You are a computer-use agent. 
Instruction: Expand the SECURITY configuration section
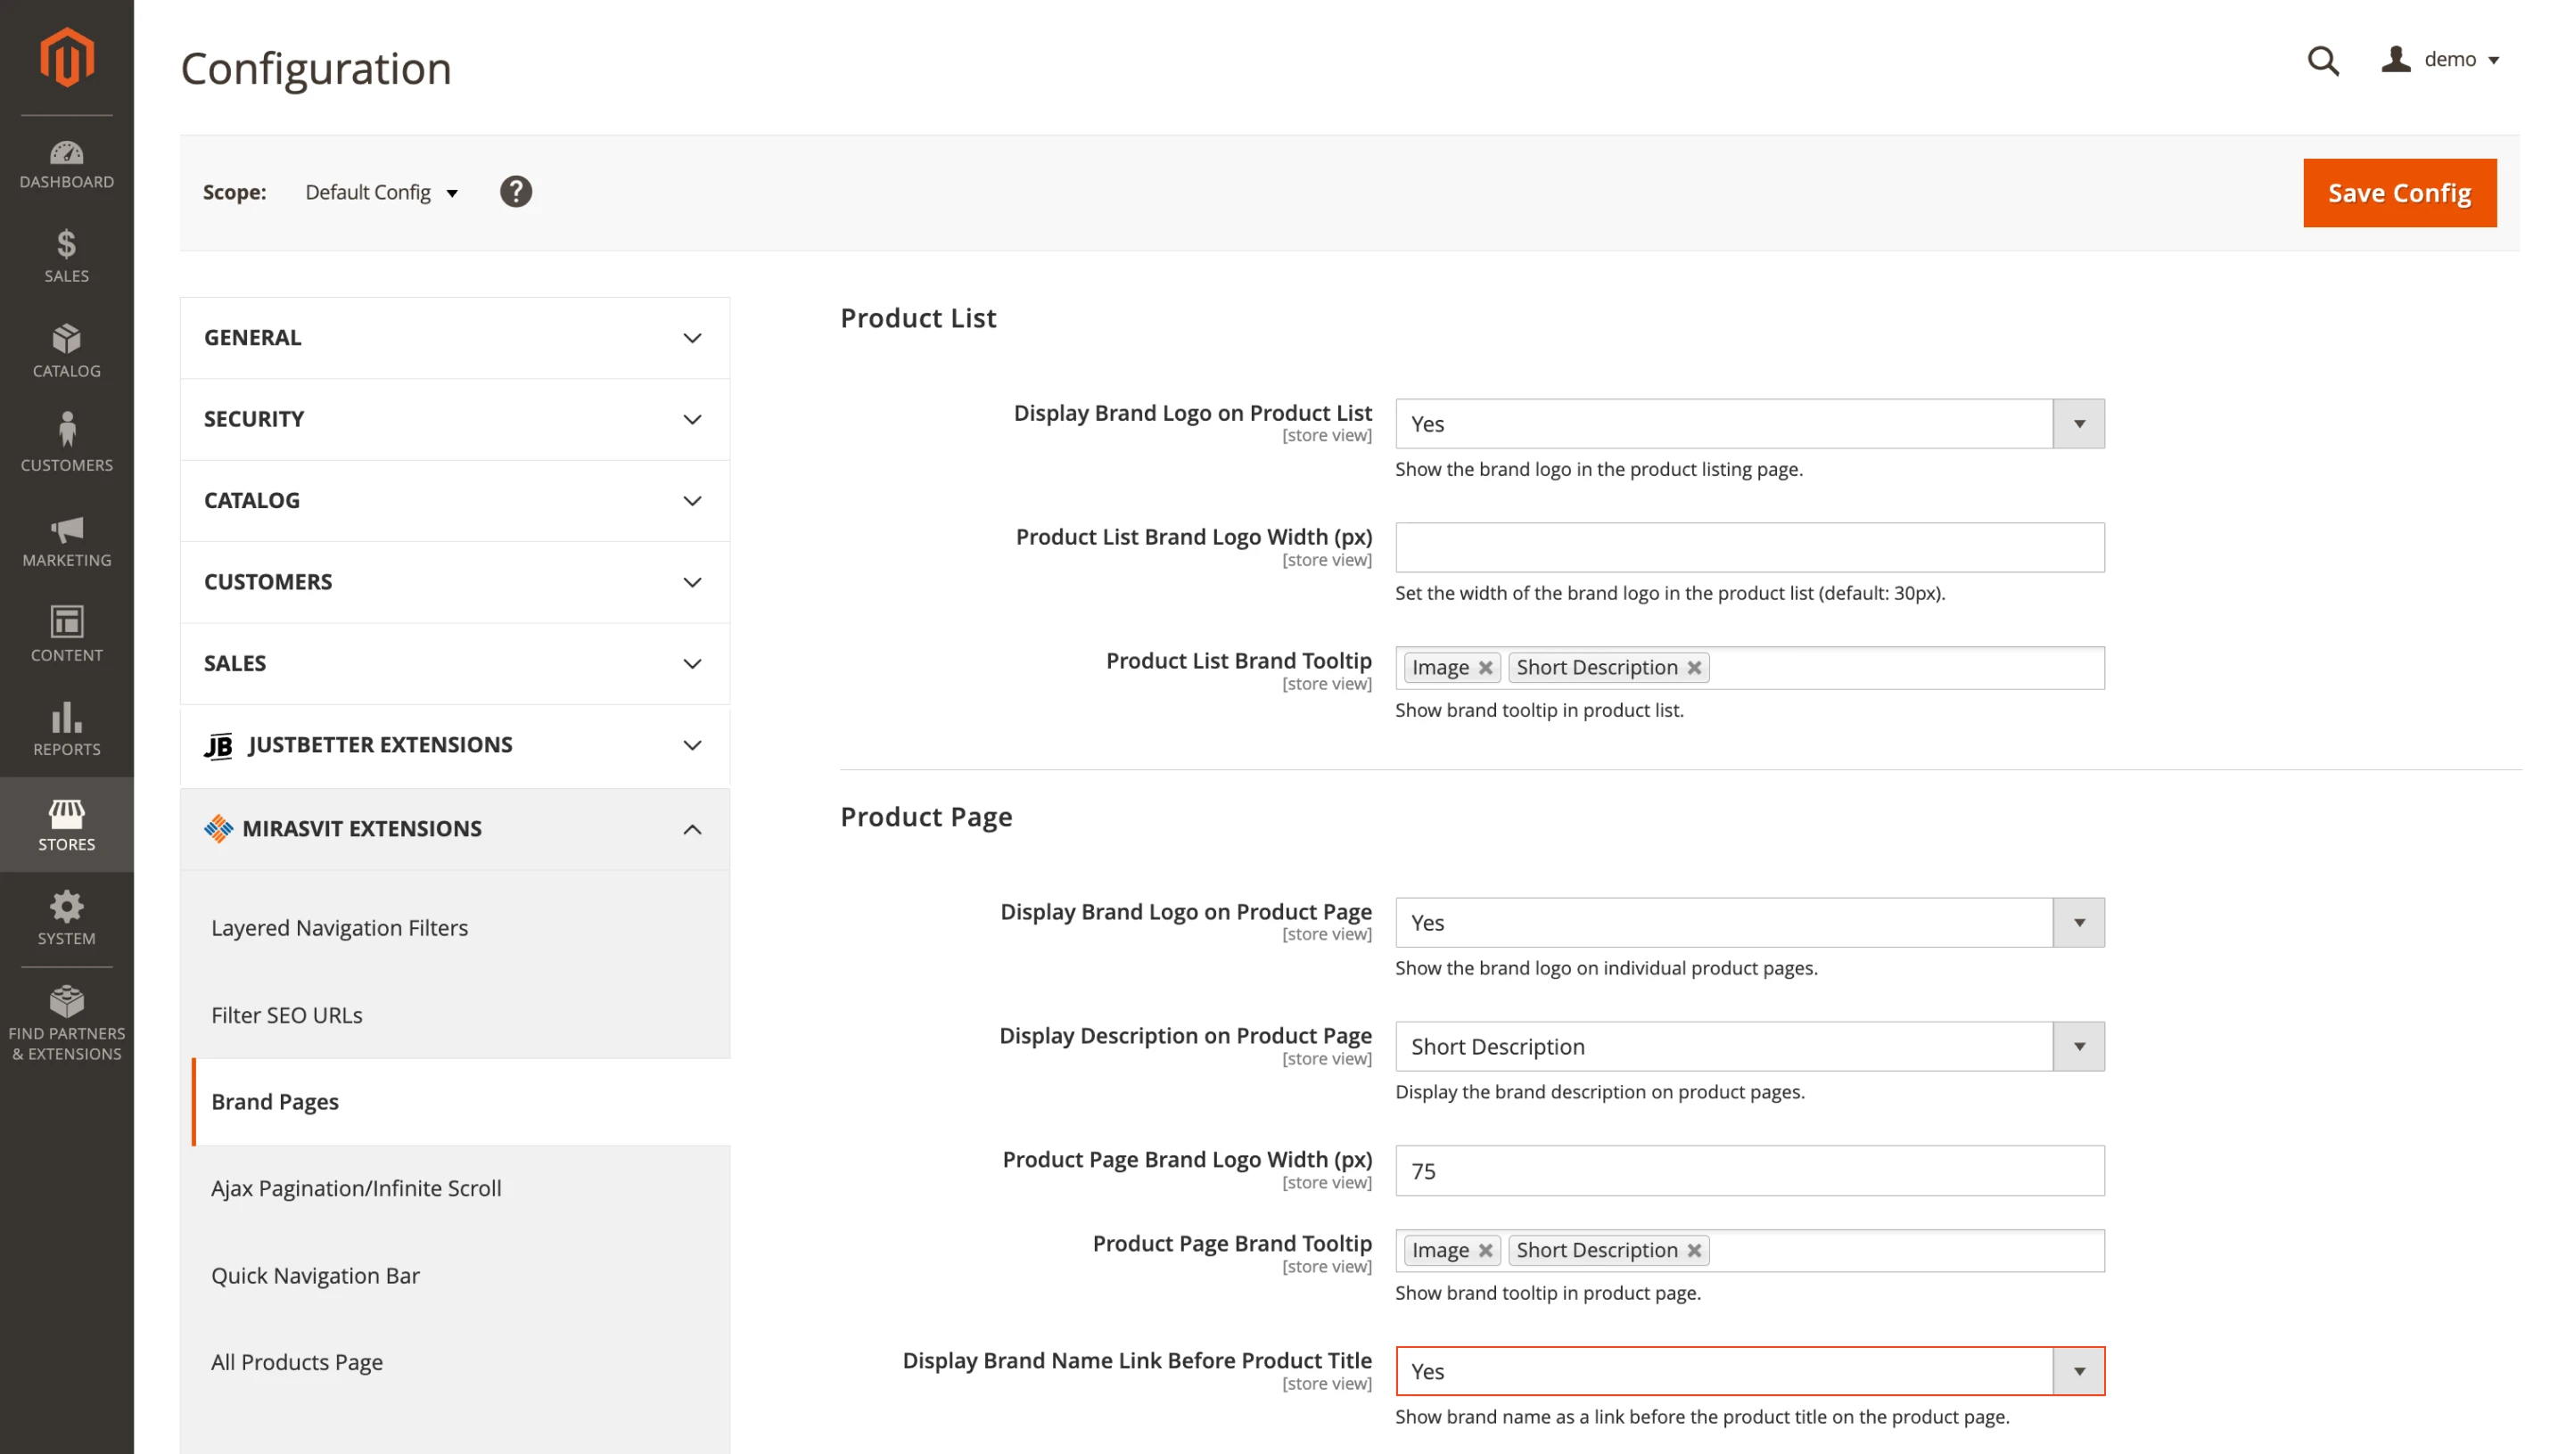coord(455,418)
